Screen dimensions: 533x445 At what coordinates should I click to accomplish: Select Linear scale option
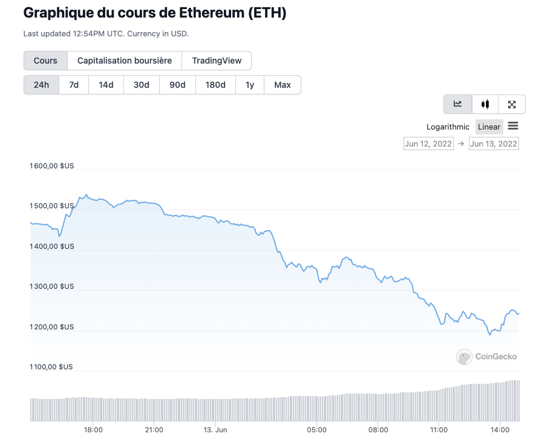click(x=489, y=127)
